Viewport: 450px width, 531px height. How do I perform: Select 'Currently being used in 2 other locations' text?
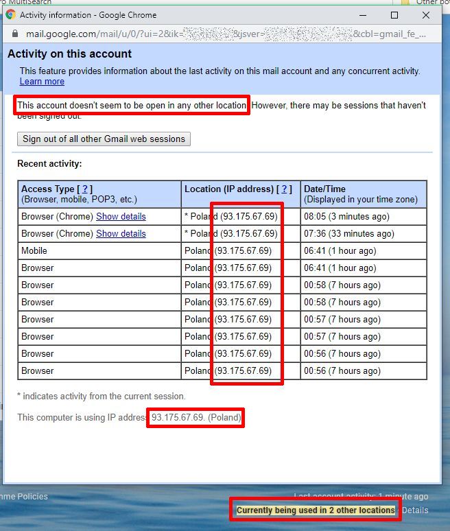[316, 510]
